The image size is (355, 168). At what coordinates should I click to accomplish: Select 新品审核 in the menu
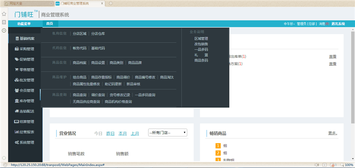click(x=134, y=84)
